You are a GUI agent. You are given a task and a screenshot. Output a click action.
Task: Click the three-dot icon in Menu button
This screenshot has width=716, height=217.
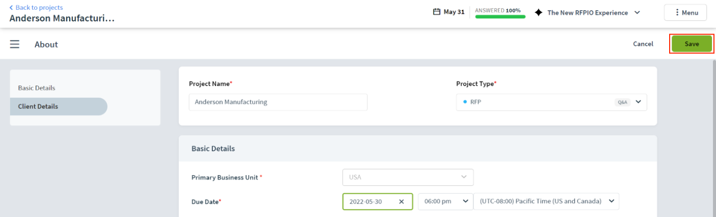coord(677,13)
